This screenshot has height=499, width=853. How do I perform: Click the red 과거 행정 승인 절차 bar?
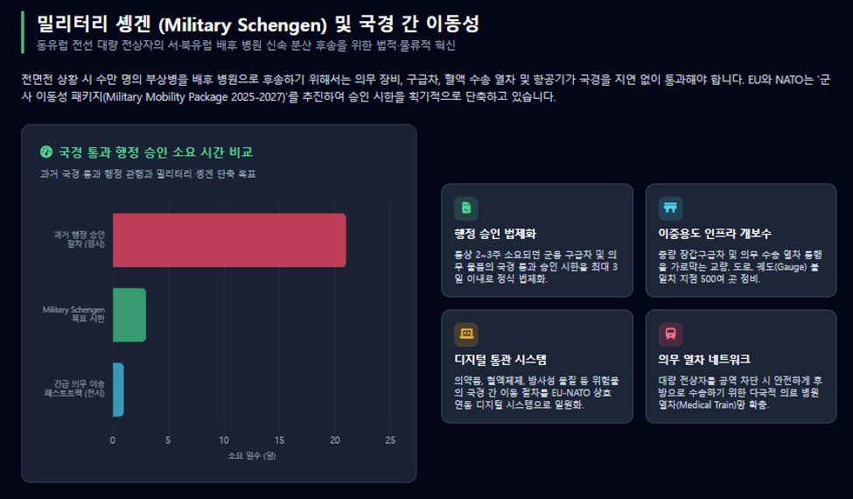[229, 240]
